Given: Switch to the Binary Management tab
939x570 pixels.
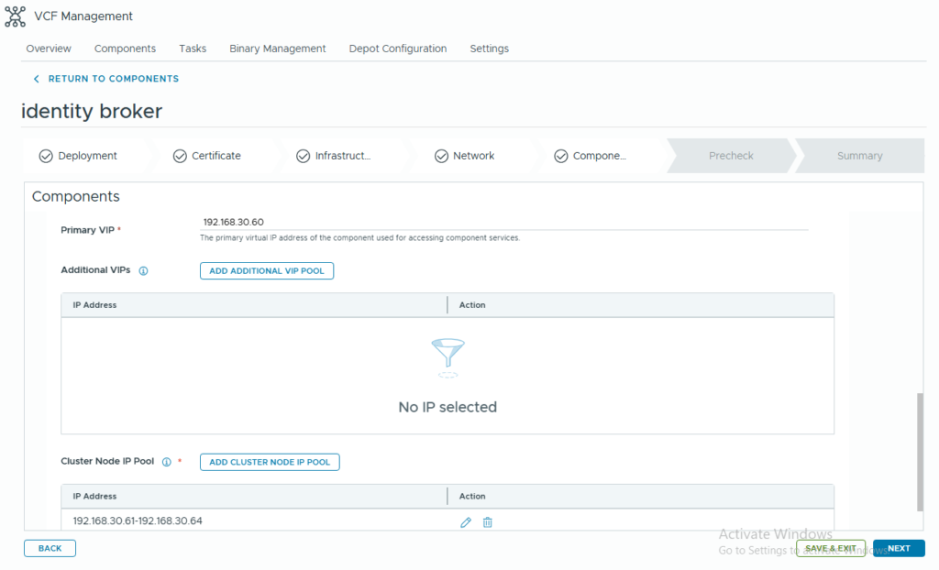Looking at the screenshot, I should click(x=277, y=49).
